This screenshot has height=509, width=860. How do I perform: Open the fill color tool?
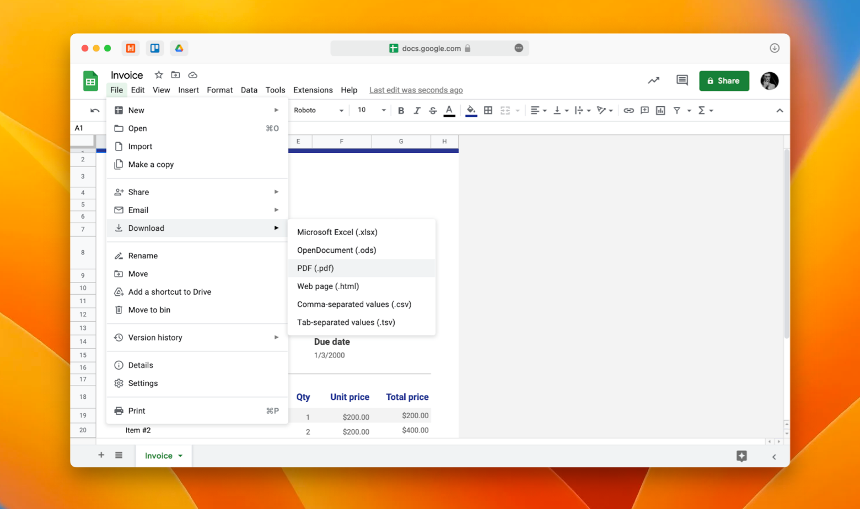[x=470, y=110]
